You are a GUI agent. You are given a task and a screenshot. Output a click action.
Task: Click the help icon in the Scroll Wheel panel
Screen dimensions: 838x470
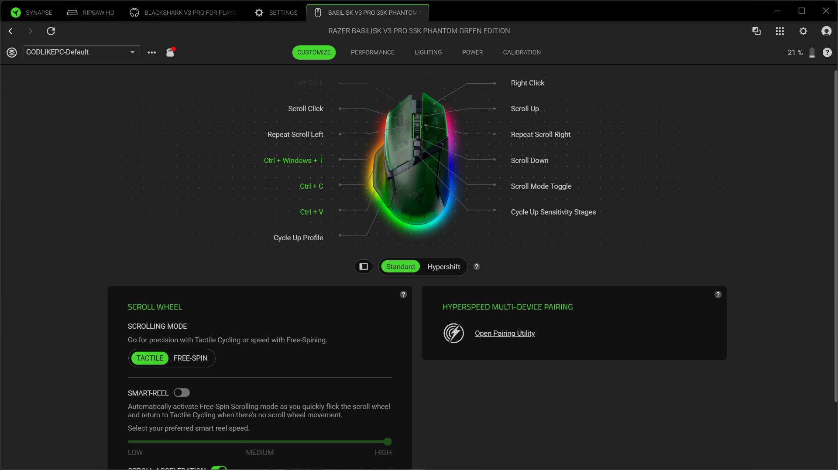pos(403,295)
